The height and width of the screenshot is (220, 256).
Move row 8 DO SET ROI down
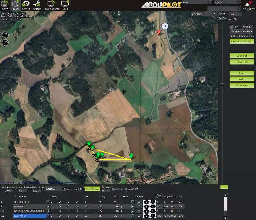[153, 202]
